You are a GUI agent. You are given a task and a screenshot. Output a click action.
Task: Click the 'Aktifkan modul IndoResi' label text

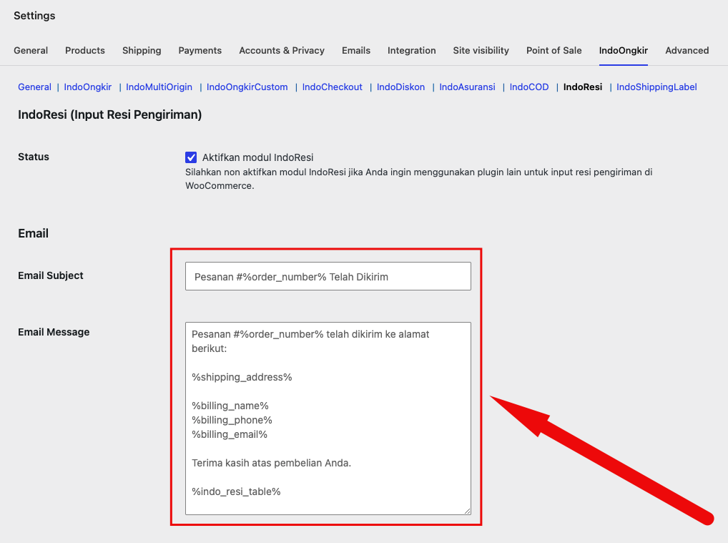coord(257,157)
